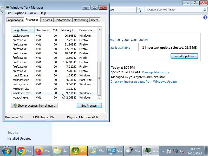Viewport: 208px width, 156px height.
Task: Open the muted volume tray icon
Action: (x=181, y=151)
